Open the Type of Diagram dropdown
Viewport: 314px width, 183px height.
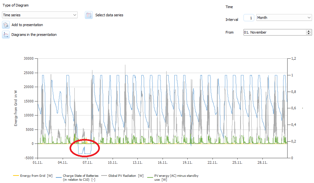coord(40,15)
